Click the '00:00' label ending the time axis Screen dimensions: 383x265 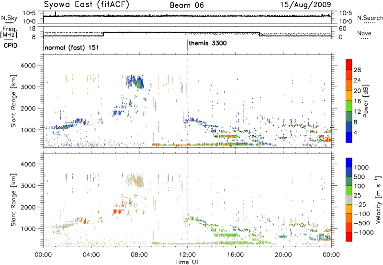pos(331,255)
